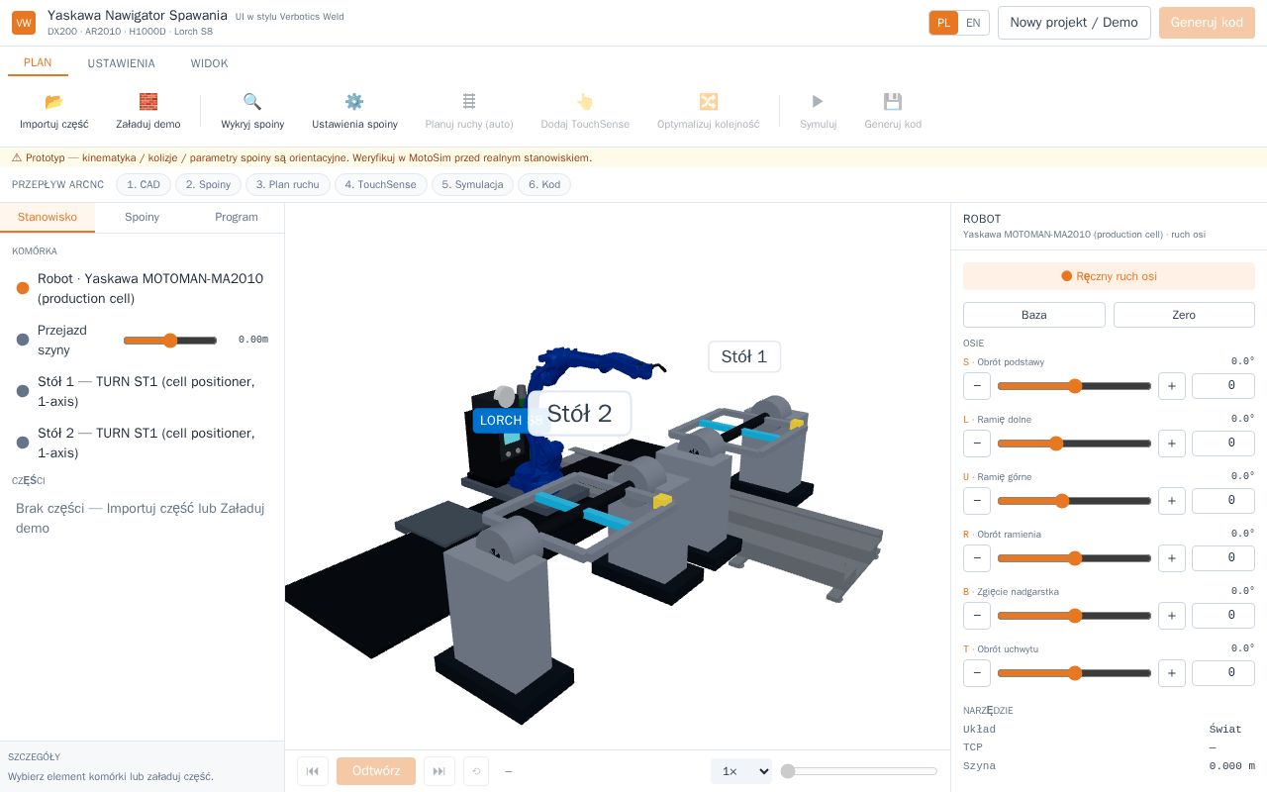Click the Załaduj demo brick icon
The width and height of the screenshot is (1267, 792).
tap(148, 101)
